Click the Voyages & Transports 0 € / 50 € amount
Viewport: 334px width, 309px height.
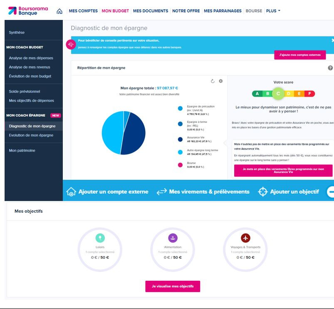point(245,257)
